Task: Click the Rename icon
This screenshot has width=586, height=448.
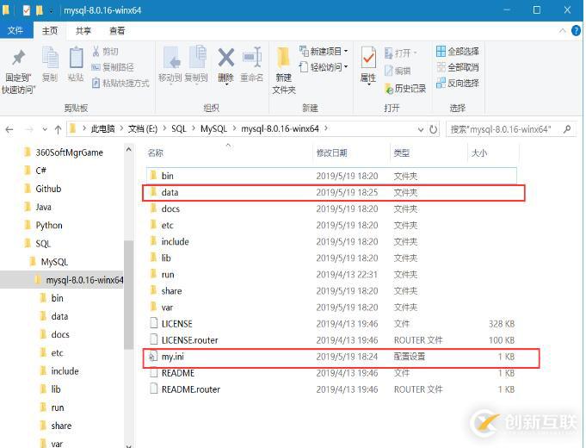Action: 252,57
